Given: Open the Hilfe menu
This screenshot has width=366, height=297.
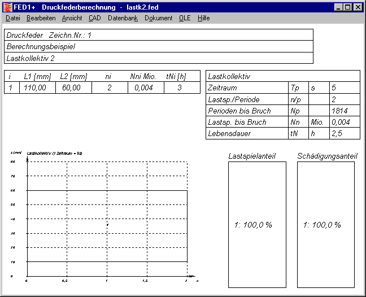Looking at the screenshot, I should coord(203,18).
